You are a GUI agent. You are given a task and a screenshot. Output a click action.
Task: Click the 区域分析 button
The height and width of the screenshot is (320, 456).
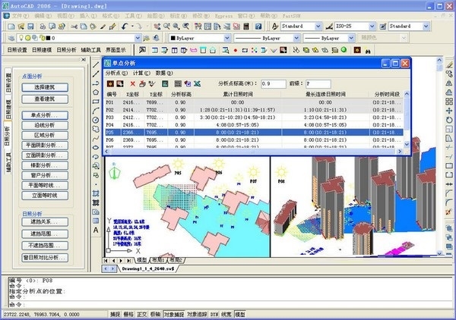45,135
